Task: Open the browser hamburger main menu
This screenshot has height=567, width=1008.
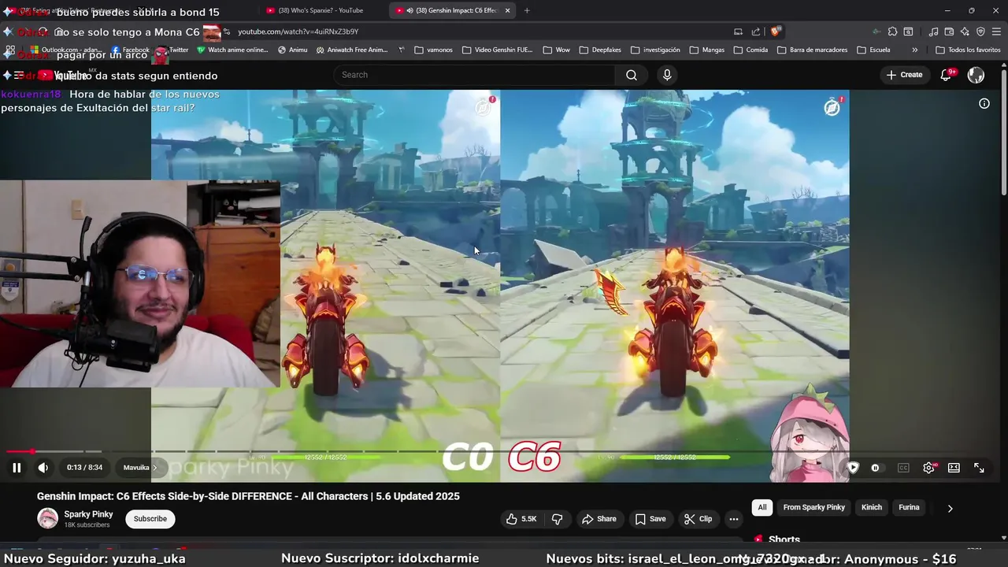Action: [997, 31]
